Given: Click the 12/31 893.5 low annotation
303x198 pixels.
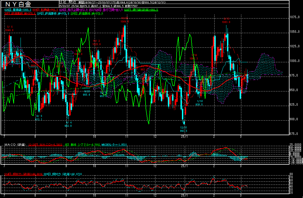Looking at the screenshot, I should [183, 129].
